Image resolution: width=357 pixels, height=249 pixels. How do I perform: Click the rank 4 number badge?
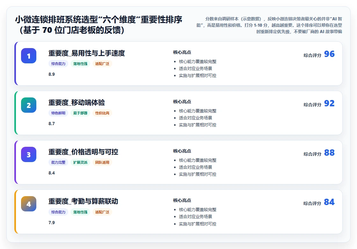point(29,204)
